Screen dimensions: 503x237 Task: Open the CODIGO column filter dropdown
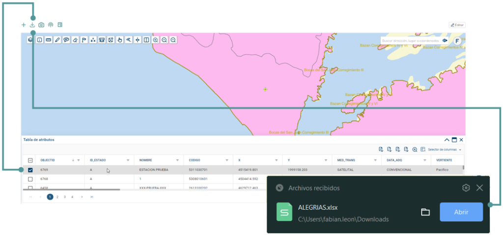[x=227, y=160]
